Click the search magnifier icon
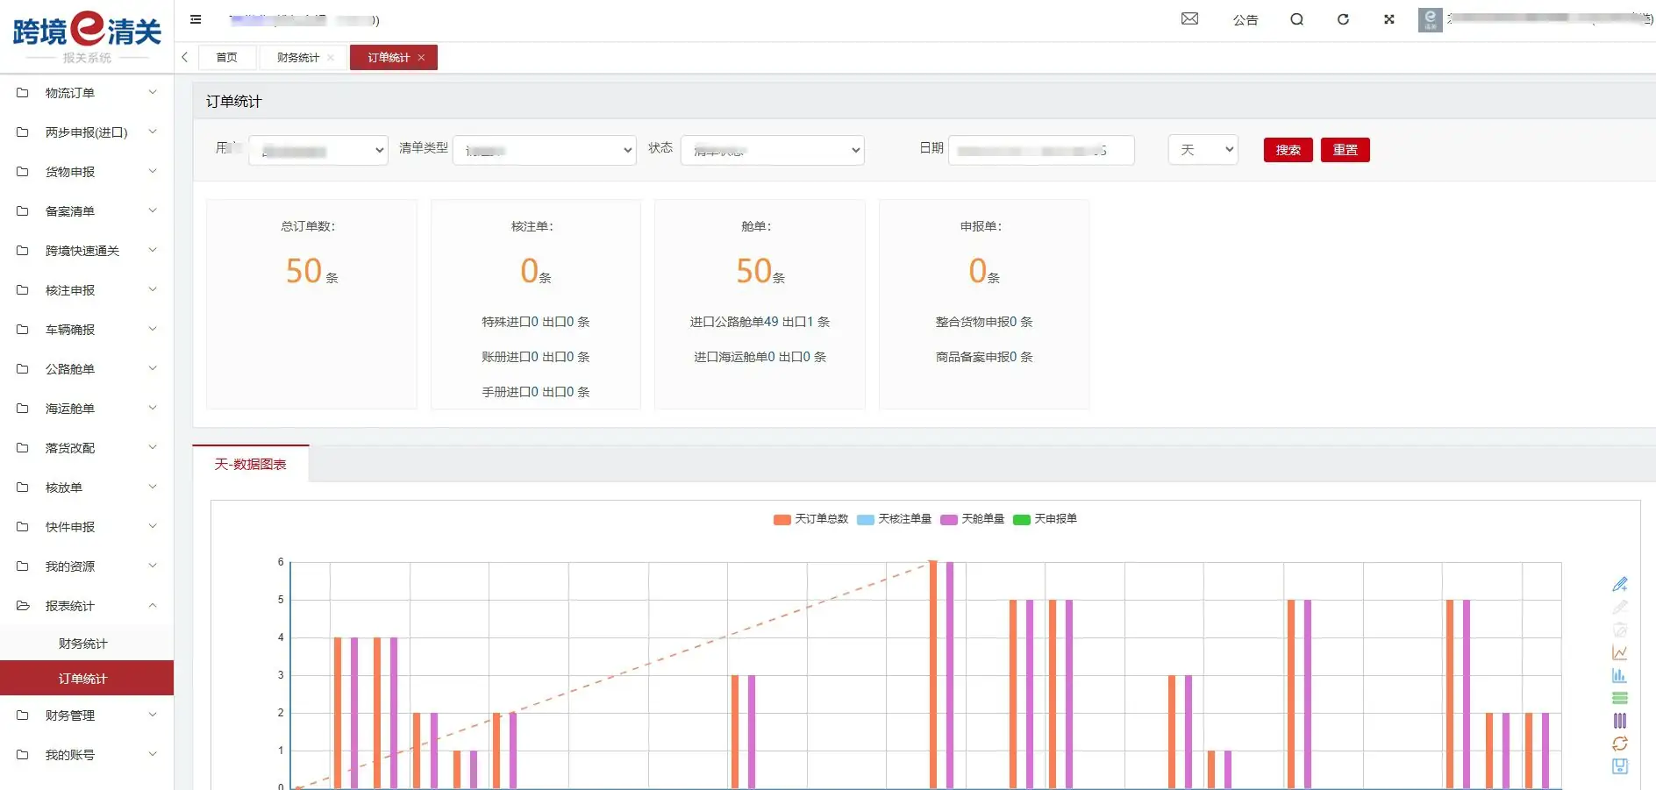Viewport: 1656px width, 790px height. [1297, 19]
